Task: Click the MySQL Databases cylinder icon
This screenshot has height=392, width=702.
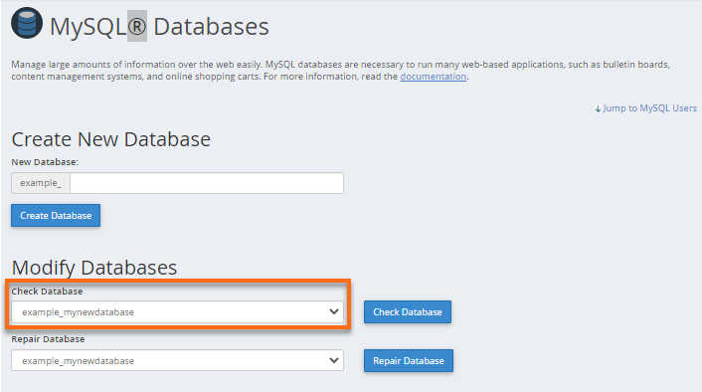Action: coord(27,23)
